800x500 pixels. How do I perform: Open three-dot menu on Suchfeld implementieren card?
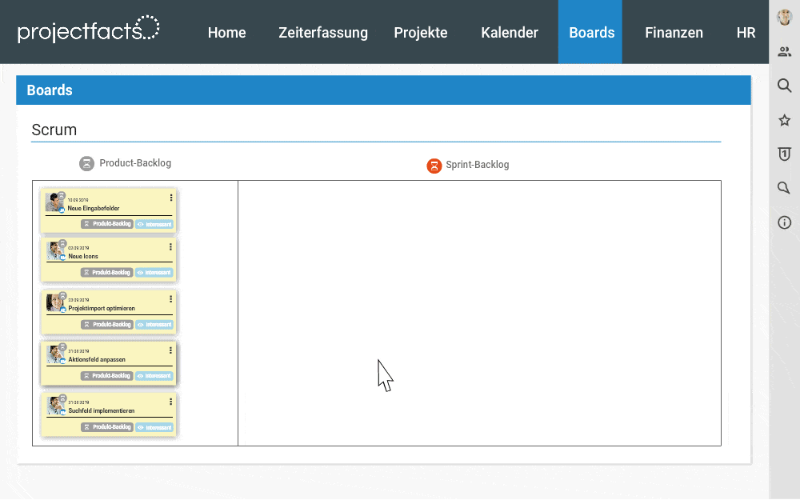click(x=170, y=402)
